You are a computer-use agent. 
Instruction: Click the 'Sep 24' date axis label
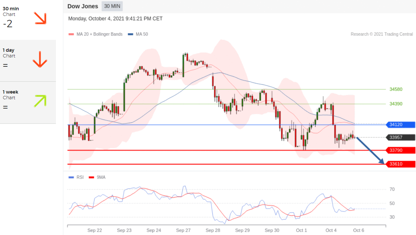(x=154, y=230)
